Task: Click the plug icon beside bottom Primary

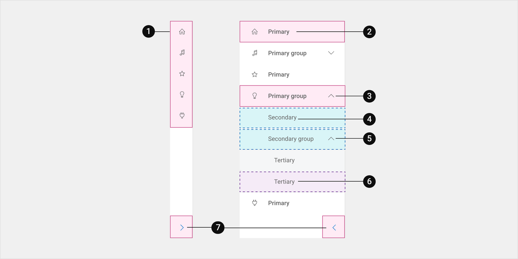Action: (x=255, y=203)
